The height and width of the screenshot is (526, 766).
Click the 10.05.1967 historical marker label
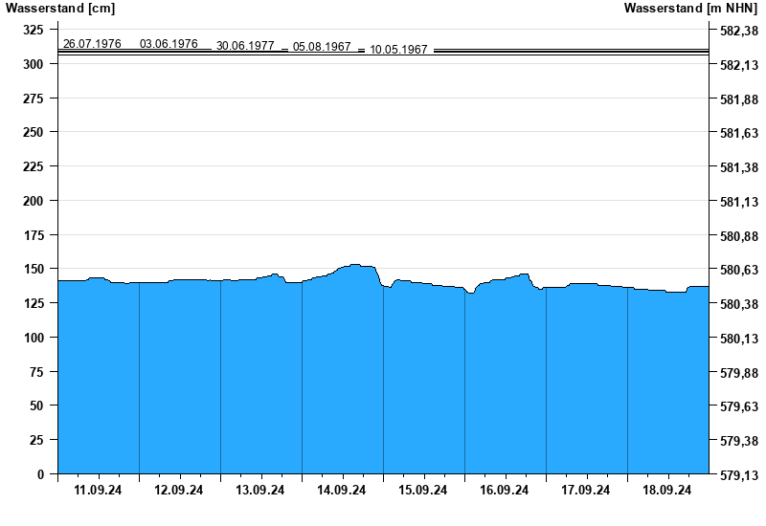pos(398,50)
